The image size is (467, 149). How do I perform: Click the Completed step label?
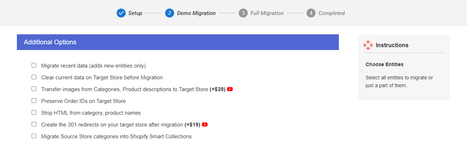332,13
